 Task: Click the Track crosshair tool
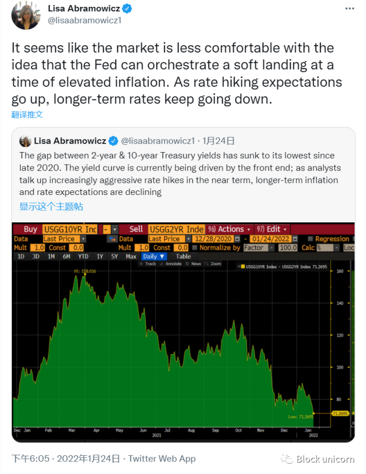(148, 264)
